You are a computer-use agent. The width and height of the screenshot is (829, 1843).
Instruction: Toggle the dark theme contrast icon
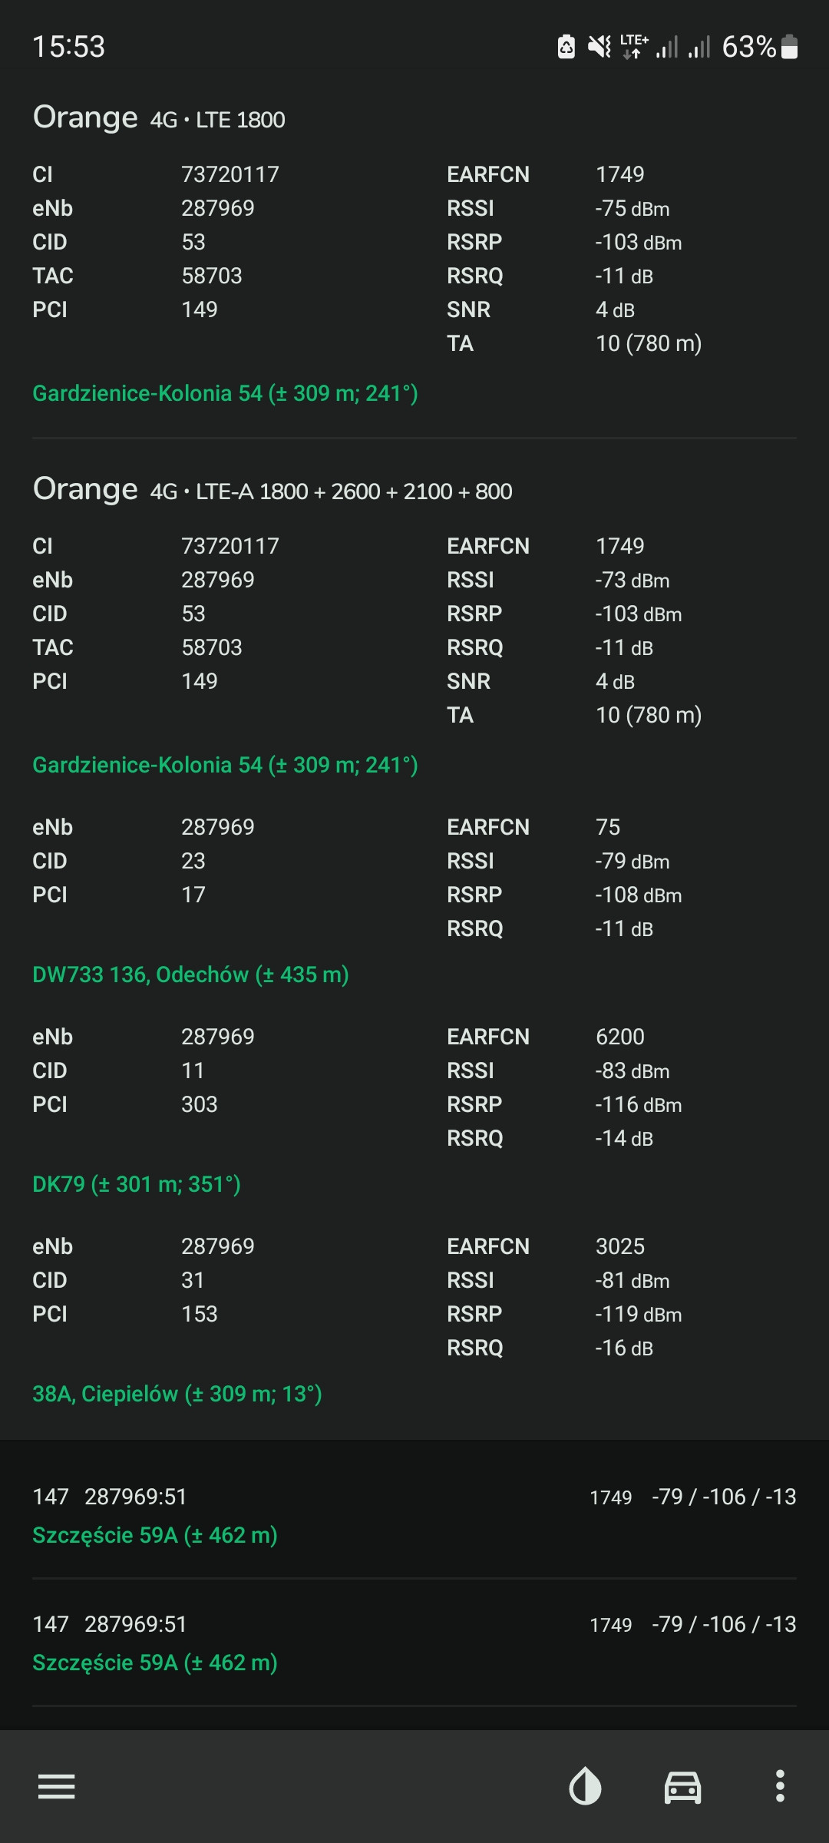585,1786
